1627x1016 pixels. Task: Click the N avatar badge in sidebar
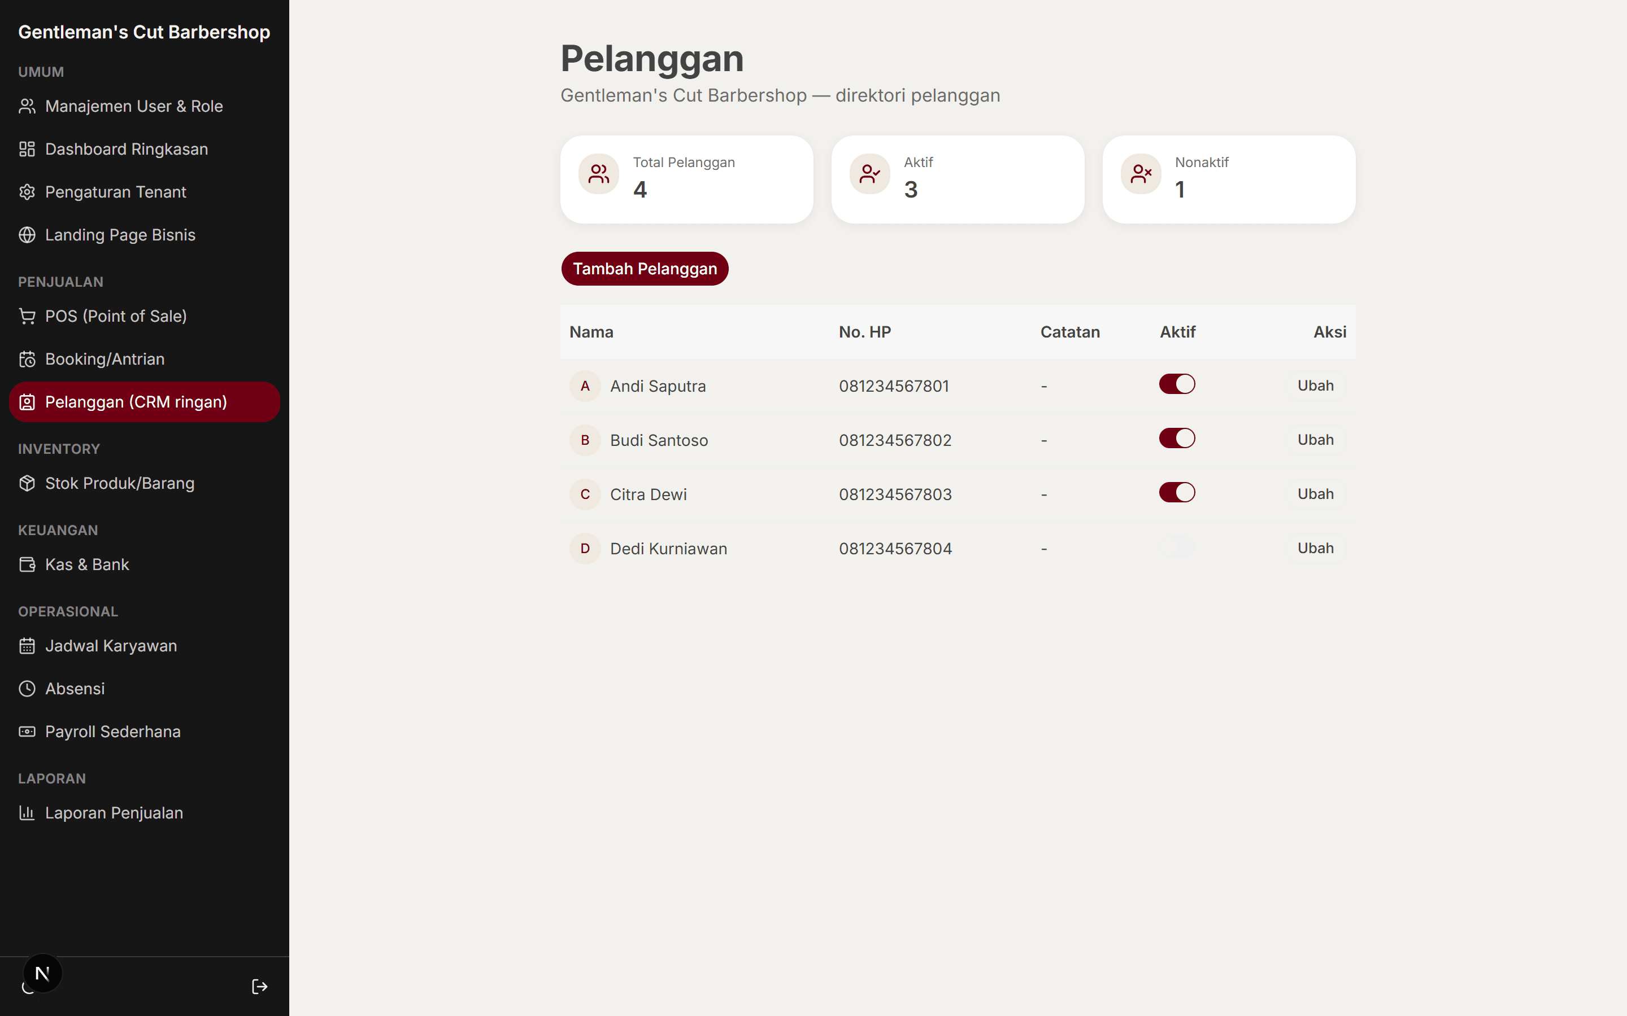click(42, 973)
